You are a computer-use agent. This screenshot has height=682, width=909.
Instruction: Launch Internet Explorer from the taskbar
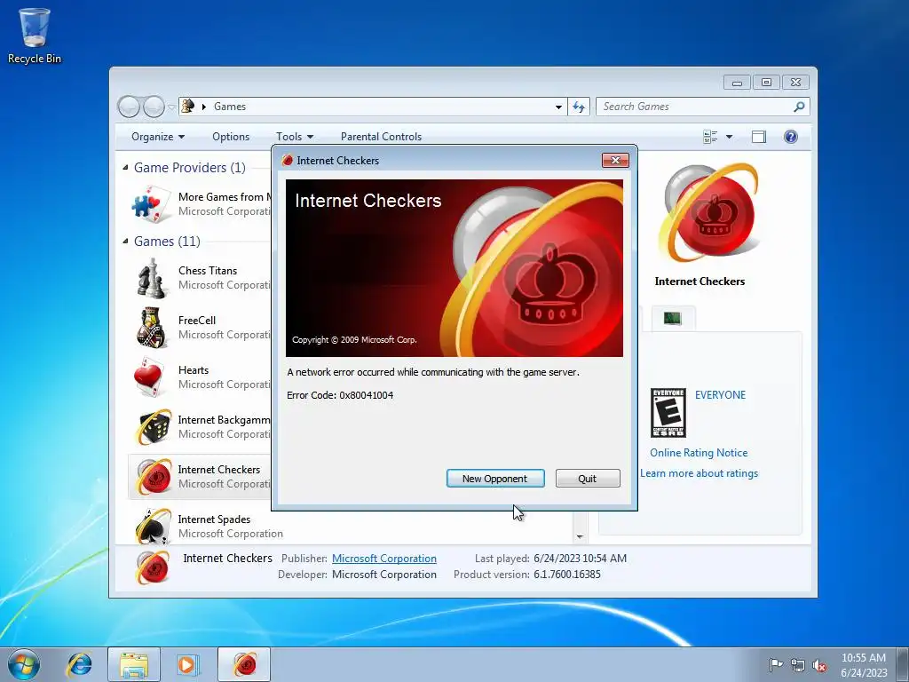pyautogui.click(x=79, y=664)
